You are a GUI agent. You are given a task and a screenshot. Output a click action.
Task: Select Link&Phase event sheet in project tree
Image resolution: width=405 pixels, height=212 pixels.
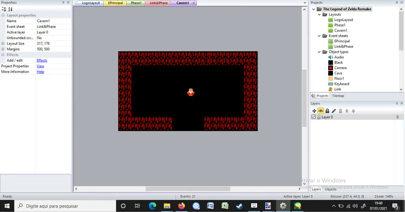[x=343, y=46]
